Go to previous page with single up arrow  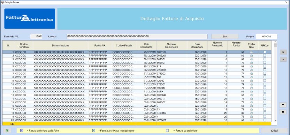pos(283,59)
